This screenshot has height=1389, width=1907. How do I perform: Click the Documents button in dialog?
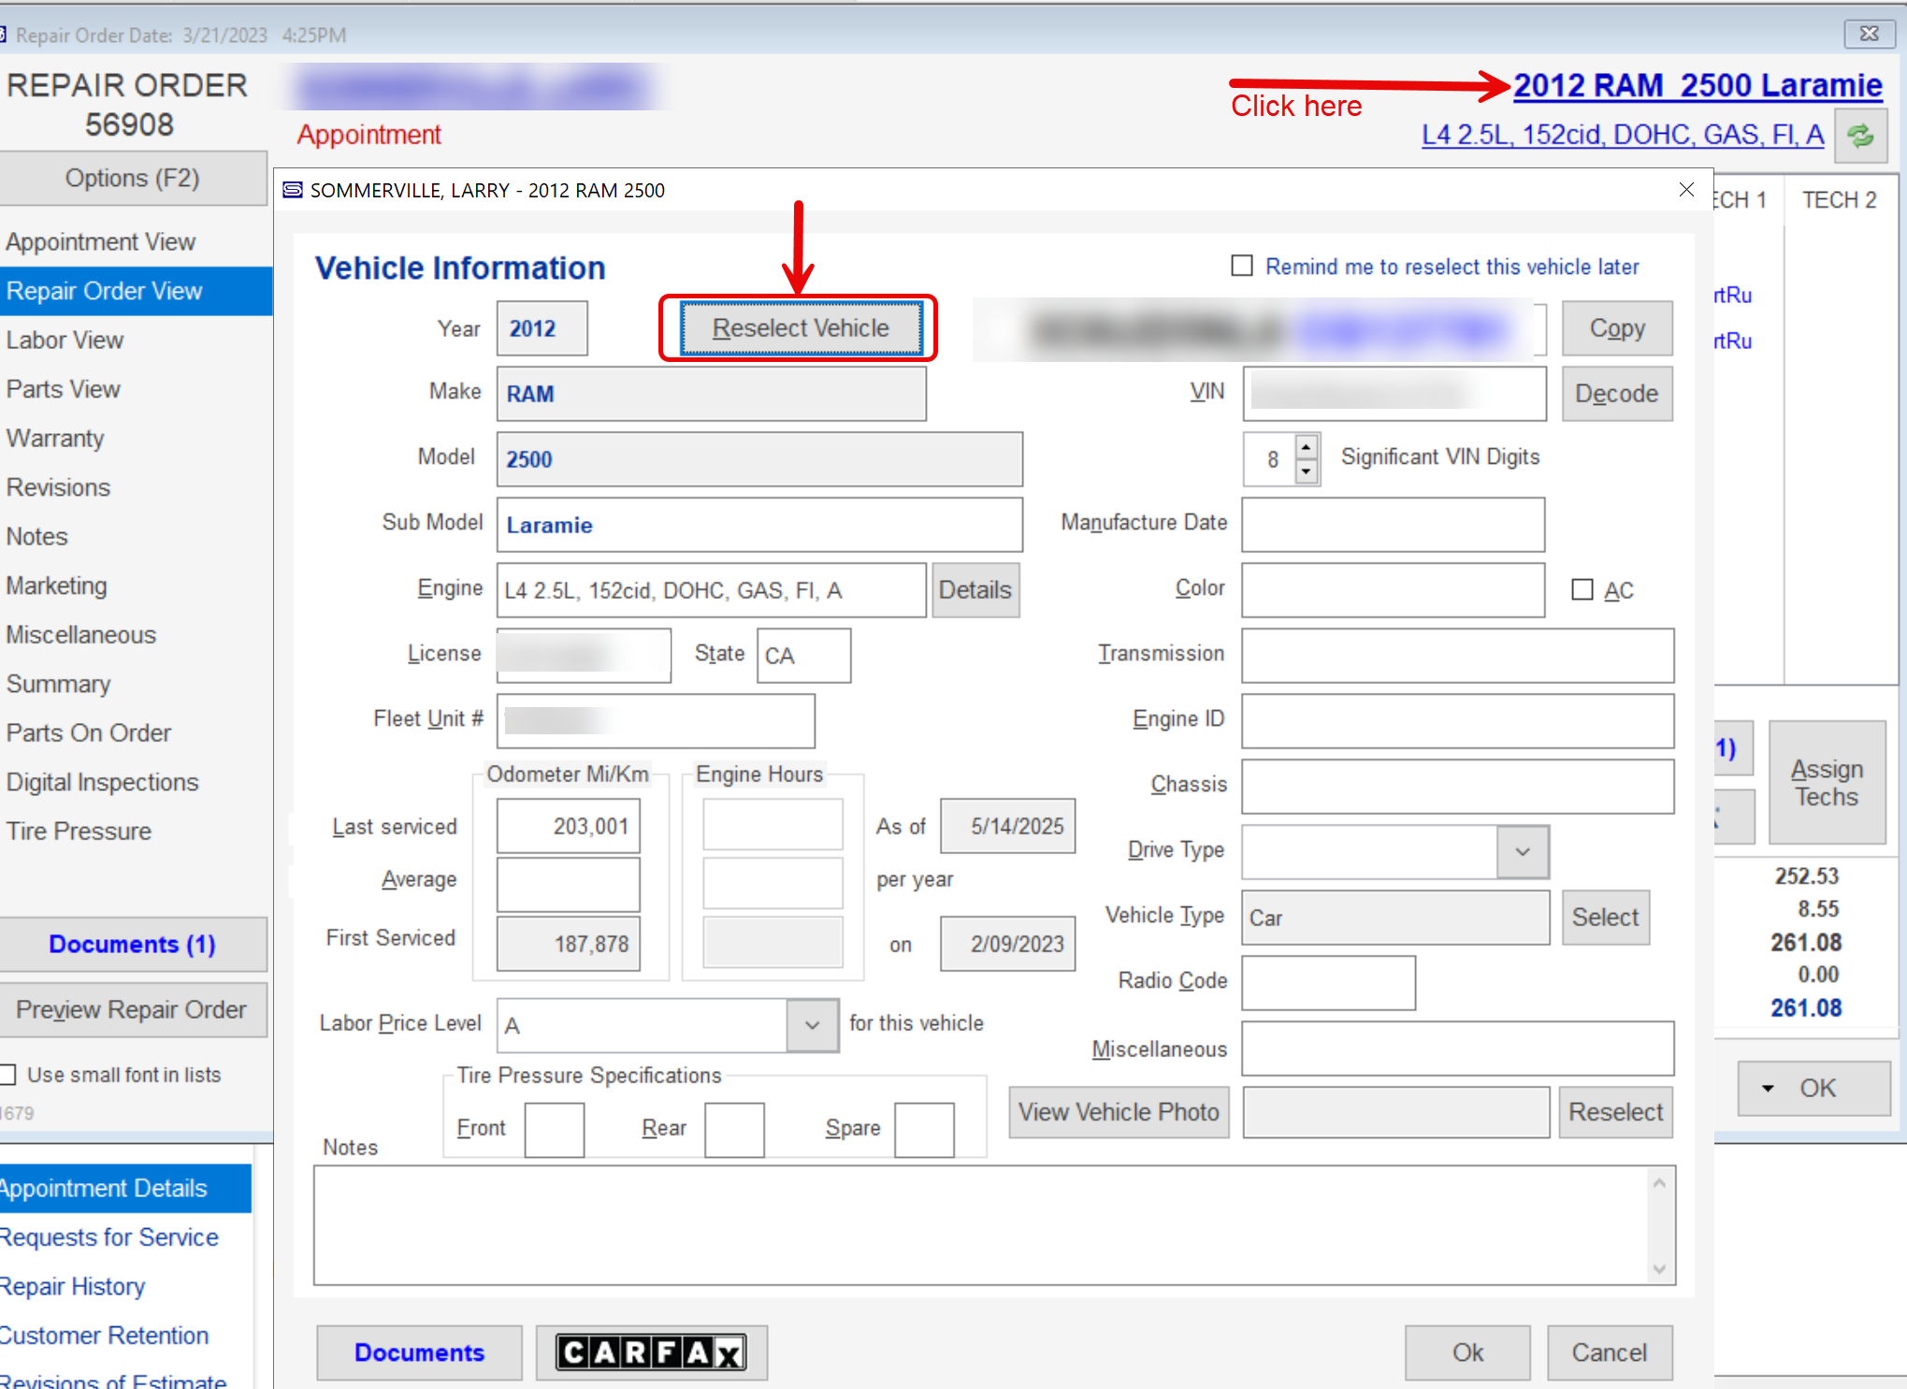[x=419, y=1353]
